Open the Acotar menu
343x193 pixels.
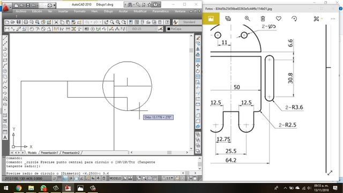tap(123, 11)
